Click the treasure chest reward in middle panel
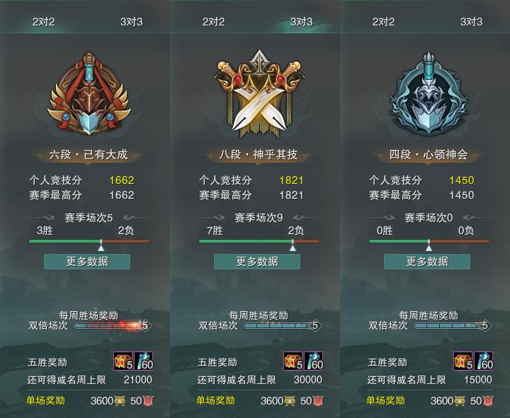This screenshot has width=510, height=418. pyautogui.click(x=293, y=361)
